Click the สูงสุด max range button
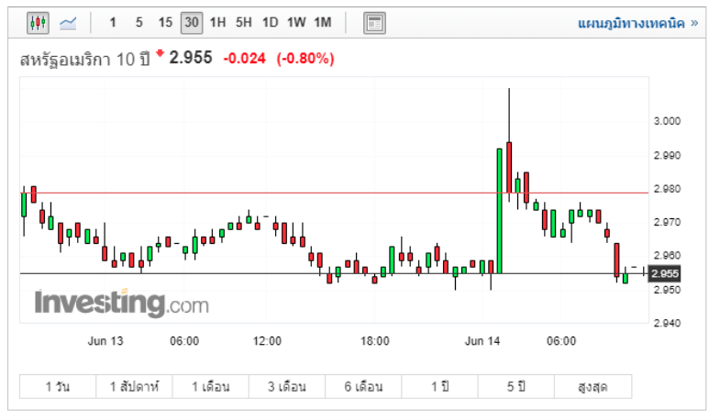This screenshot has height=420, width=720. [593, 387]
